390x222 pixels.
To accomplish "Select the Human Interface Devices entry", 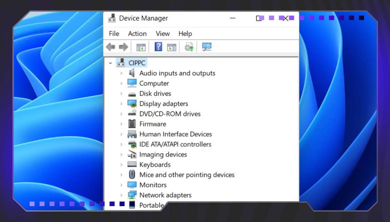I will pos(175,134).
